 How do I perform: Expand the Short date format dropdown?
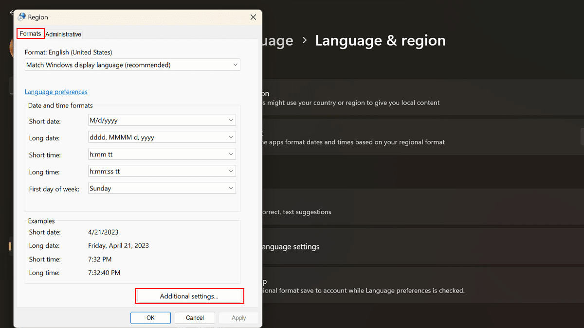162,121
